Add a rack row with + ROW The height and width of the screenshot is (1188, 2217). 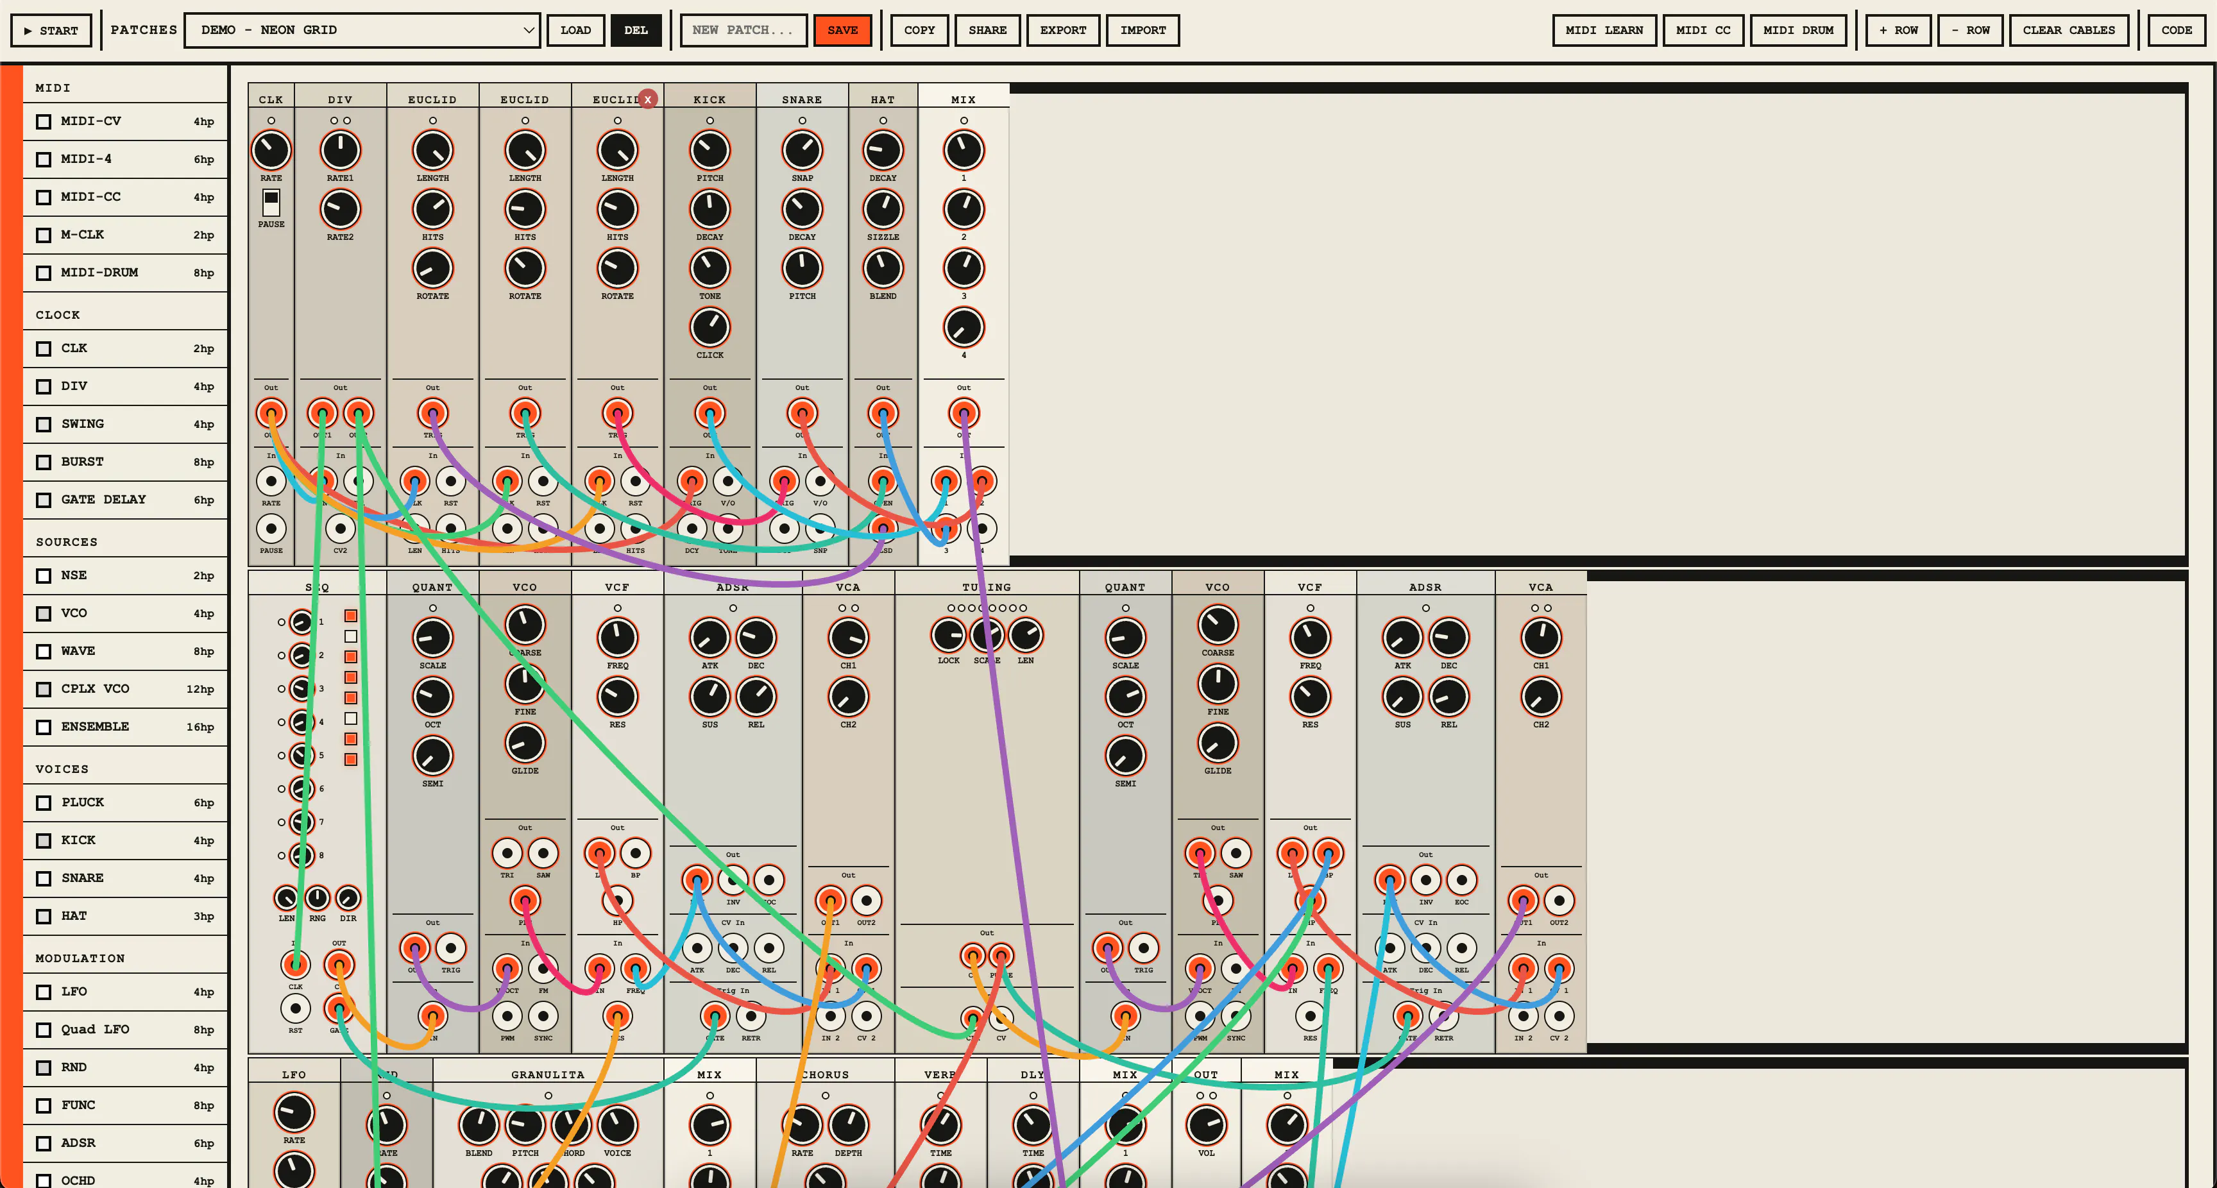[x=1899, y=30]
